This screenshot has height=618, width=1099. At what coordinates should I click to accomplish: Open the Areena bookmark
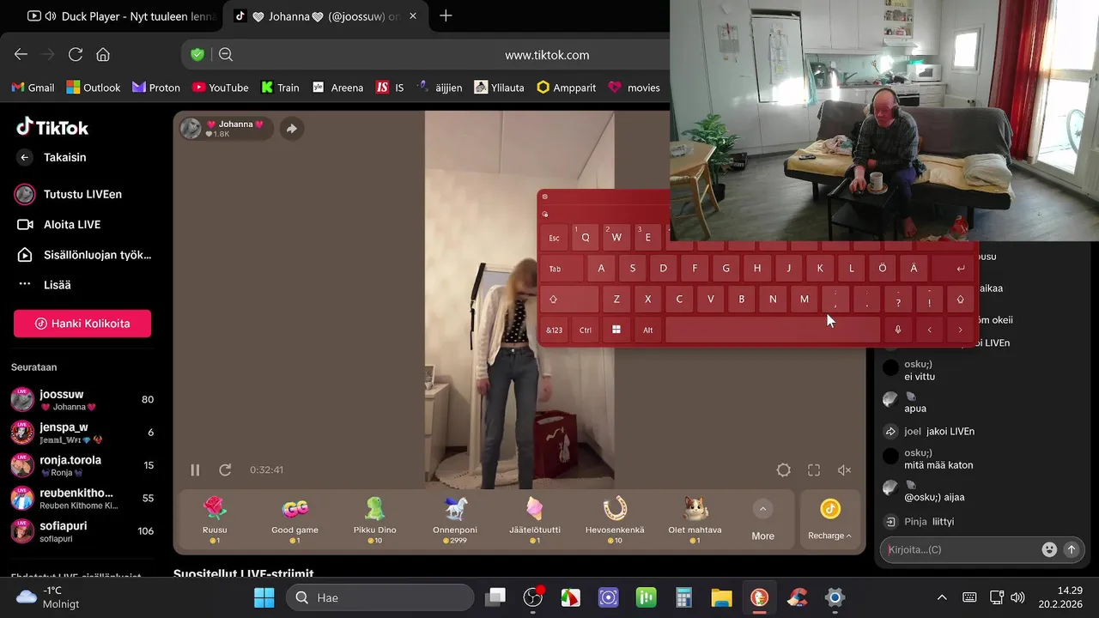click(x=337, y=88)
